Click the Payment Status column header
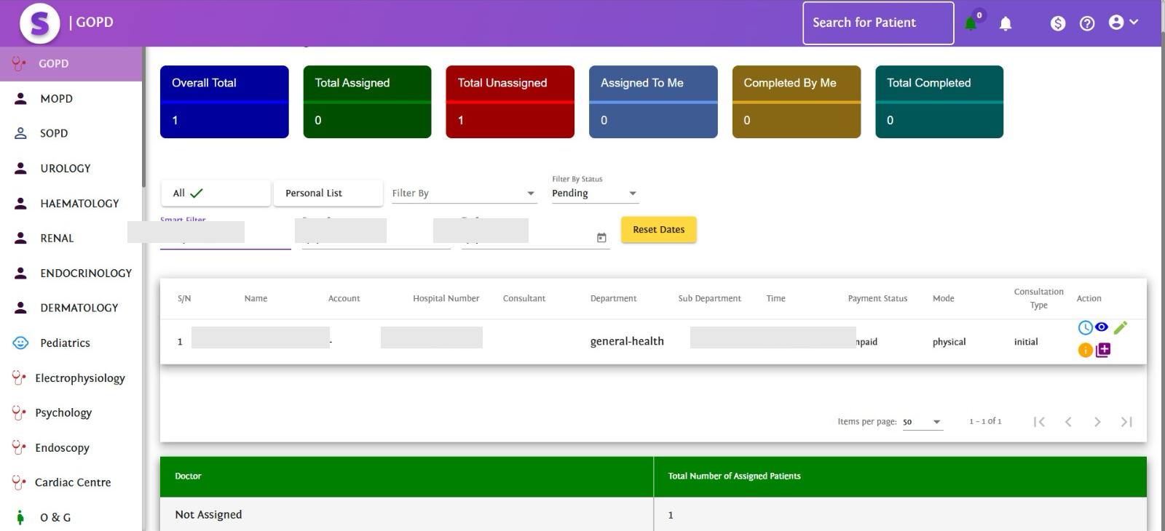 (877, 298)
